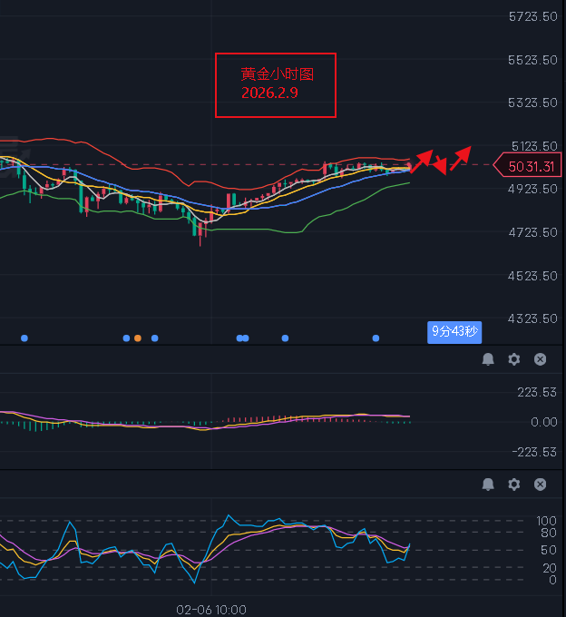Close the MACD indicator panel

[541, 359]
